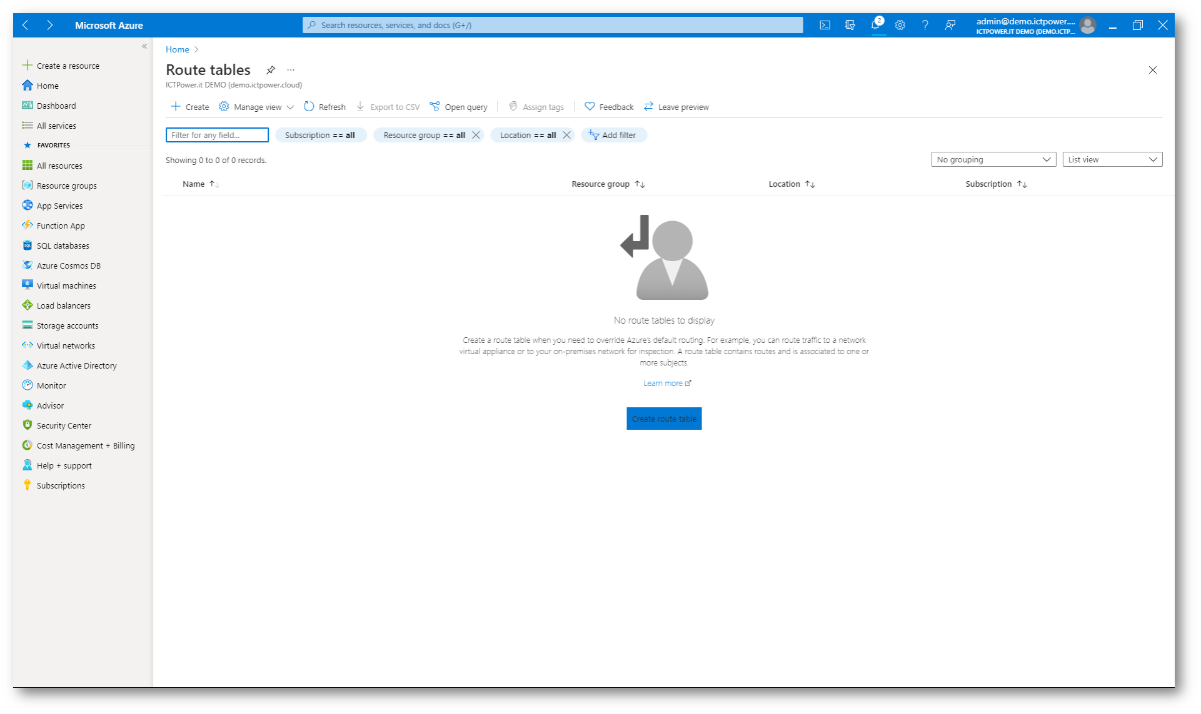Click the Feedback toolbar button
The height and width of the screenshot is (714, 1201).
point(609,107)
